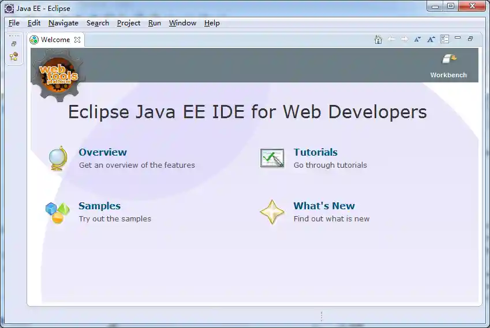The image size is (490, 328).
Task: Click the What's New star icon
Action: click(272, 212)
